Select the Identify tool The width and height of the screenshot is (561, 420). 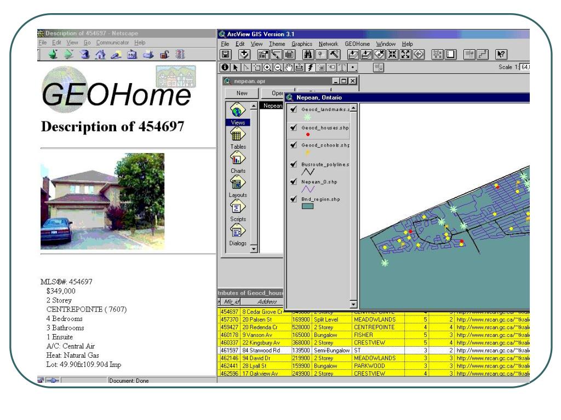(225, 67)
